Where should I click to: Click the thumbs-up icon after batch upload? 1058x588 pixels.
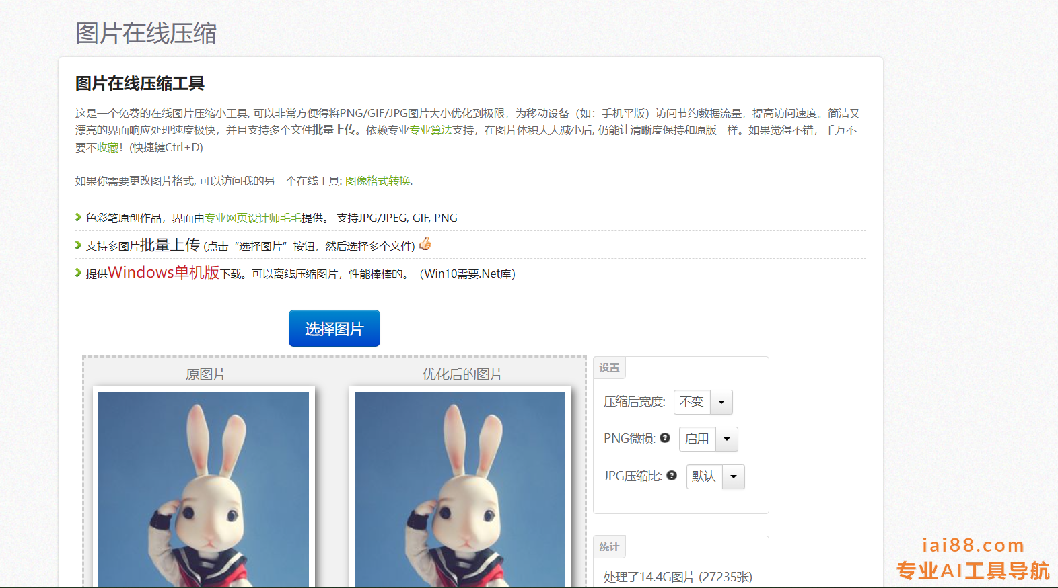coord(425,244)
